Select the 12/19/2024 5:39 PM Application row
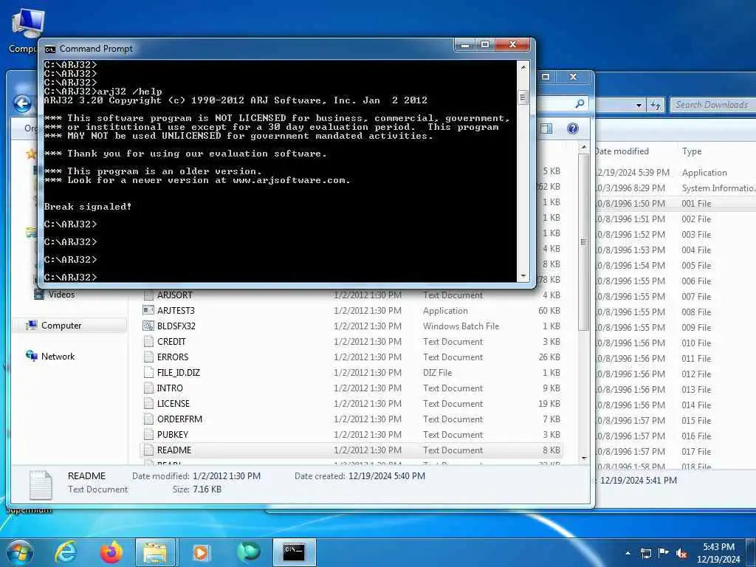This screenshot has width=756, height=567. 675,173
